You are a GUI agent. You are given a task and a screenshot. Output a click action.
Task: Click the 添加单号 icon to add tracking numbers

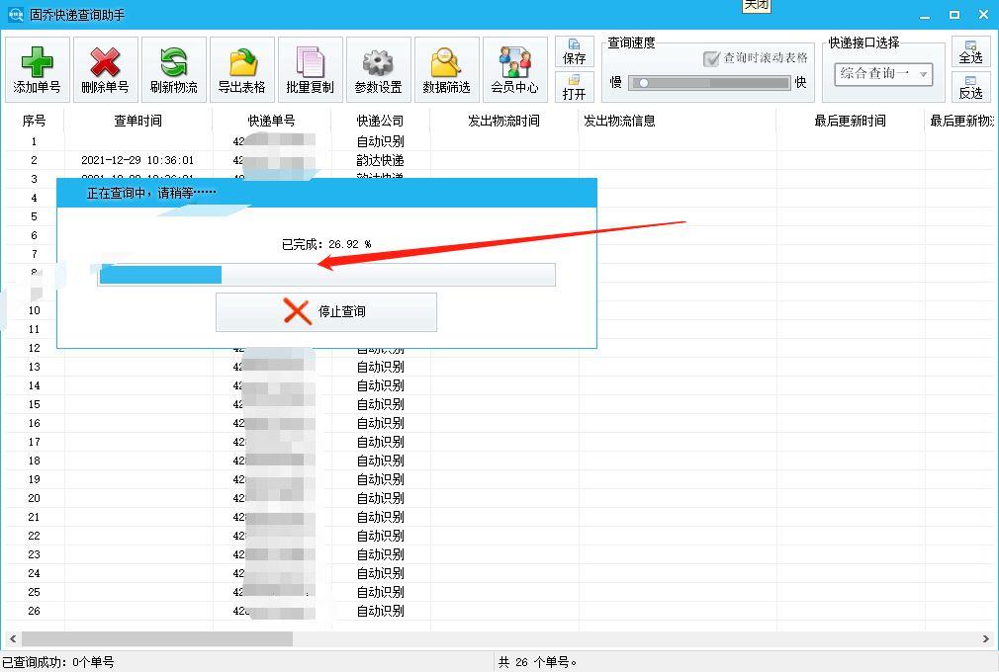(36, 68)
